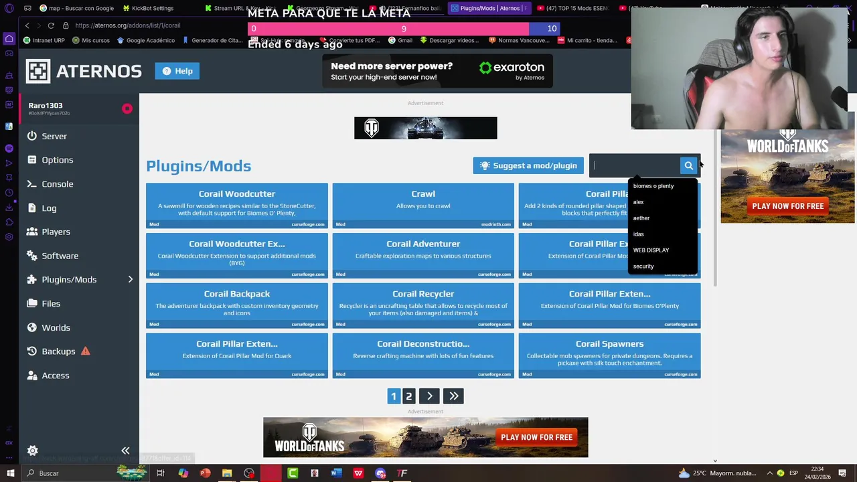Open Corail Pillar Extension for Quark card
The width and height of the screenshot is (857, 482).
[x=237, y=355]
